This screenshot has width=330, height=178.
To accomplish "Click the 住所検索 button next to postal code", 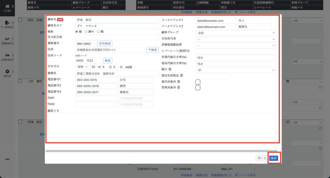I will pyautogui.click(x=105, y=43).
